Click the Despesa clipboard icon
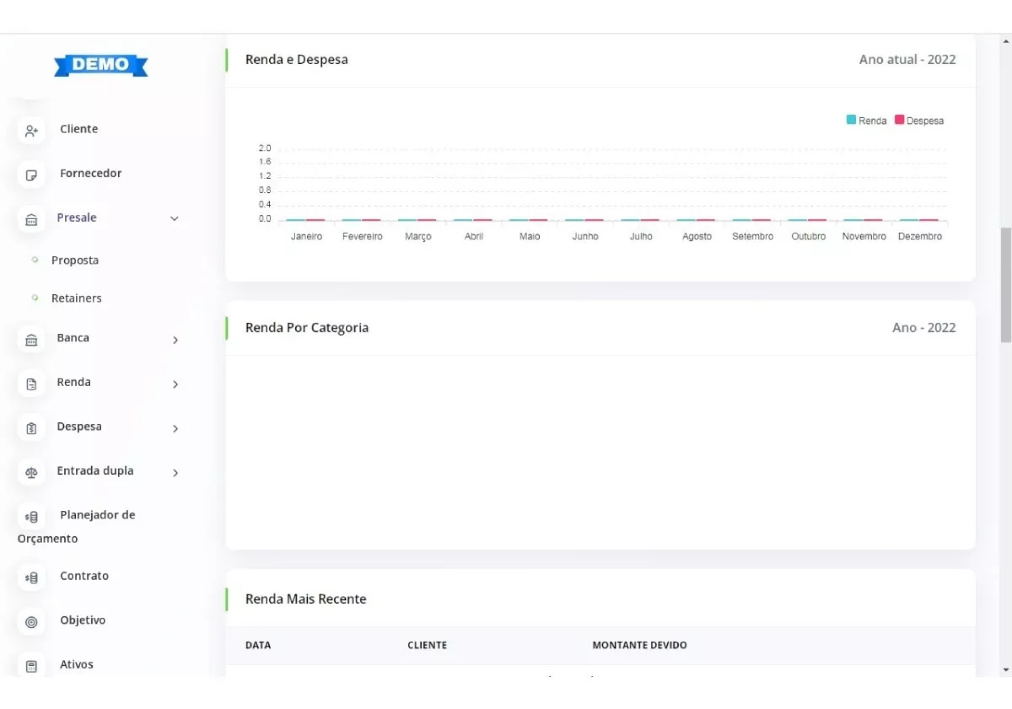Image resolution: width=1012 pixels, height=709 pixels. tap(31, 428)
